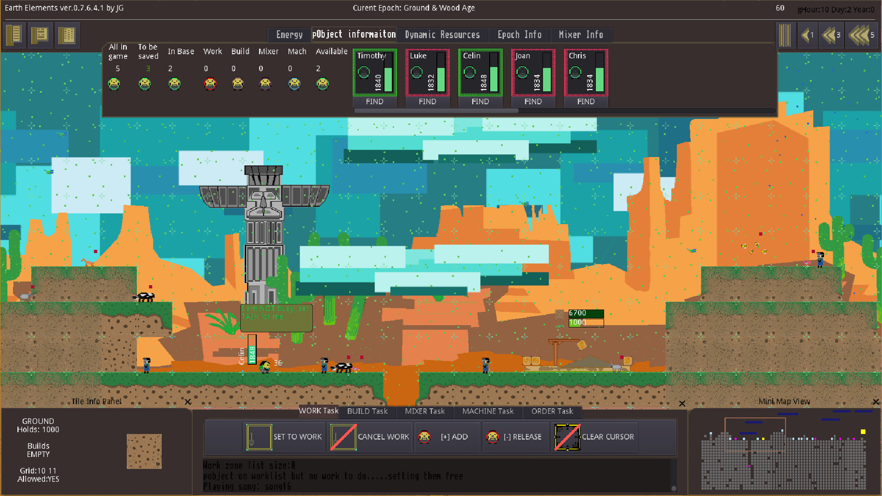This screenshot has width=882, height=496.
Task: Click the purple Mixer smiley icon
Action: (x=266, y=84)
